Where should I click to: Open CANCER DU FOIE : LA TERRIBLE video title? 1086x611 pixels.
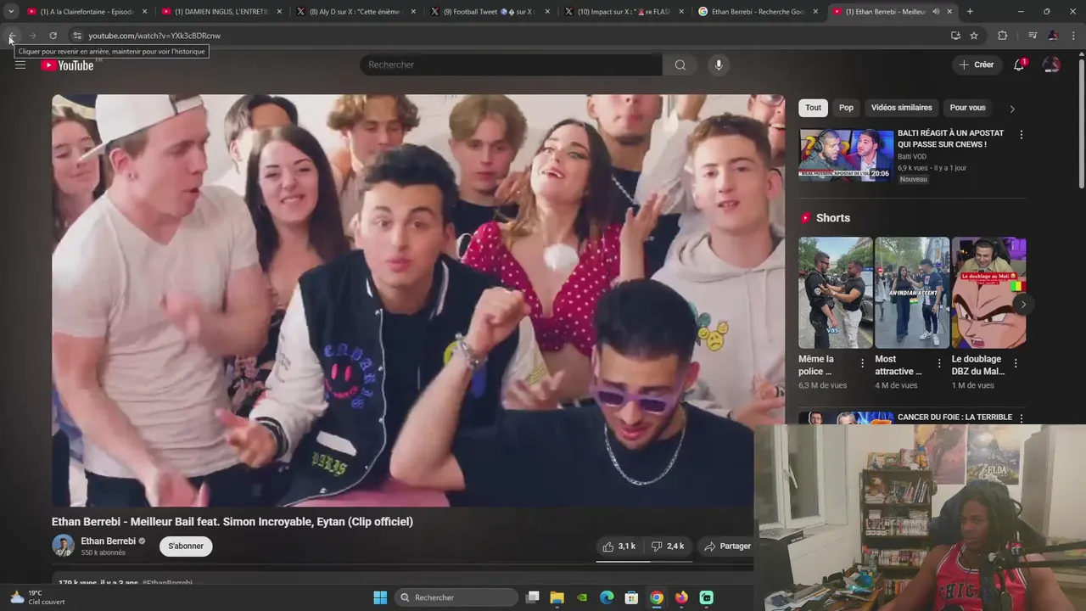tap(954, 418)
